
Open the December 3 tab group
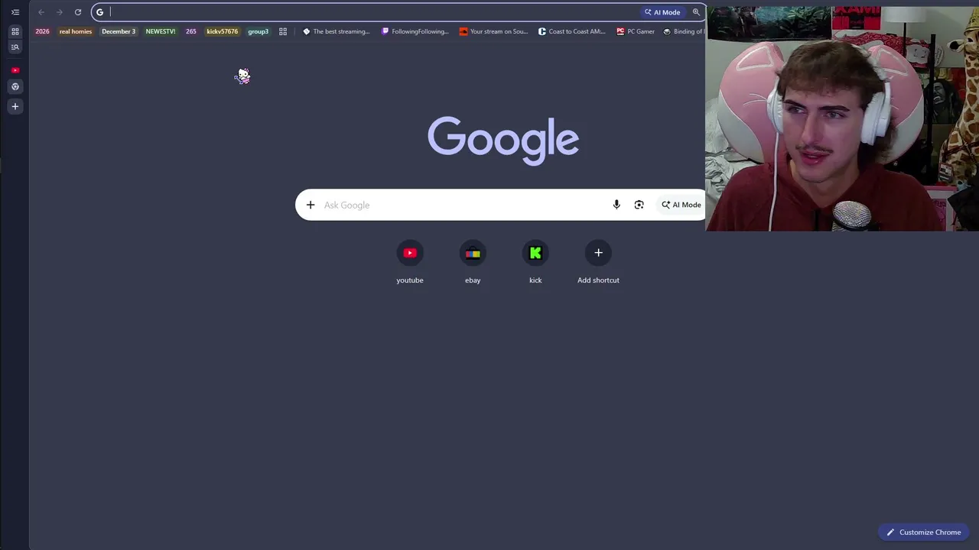(119, 31)
